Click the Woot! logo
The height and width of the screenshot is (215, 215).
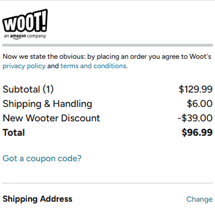[25, 24]
